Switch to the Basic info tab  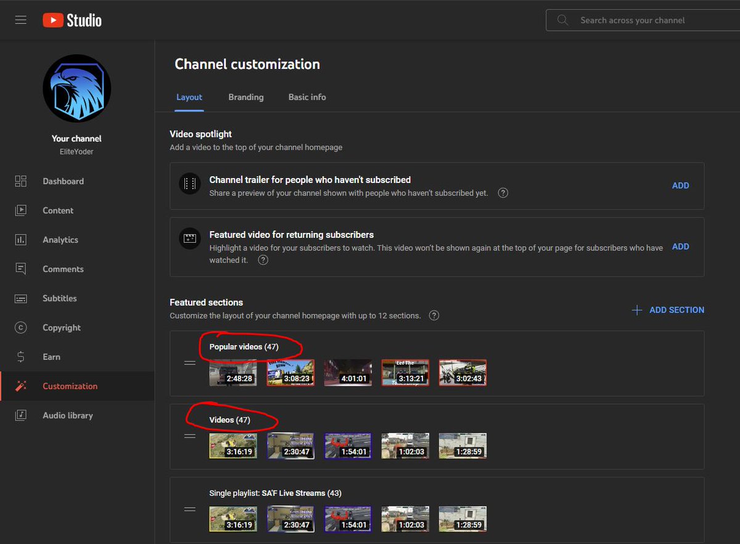click(307, 97)
